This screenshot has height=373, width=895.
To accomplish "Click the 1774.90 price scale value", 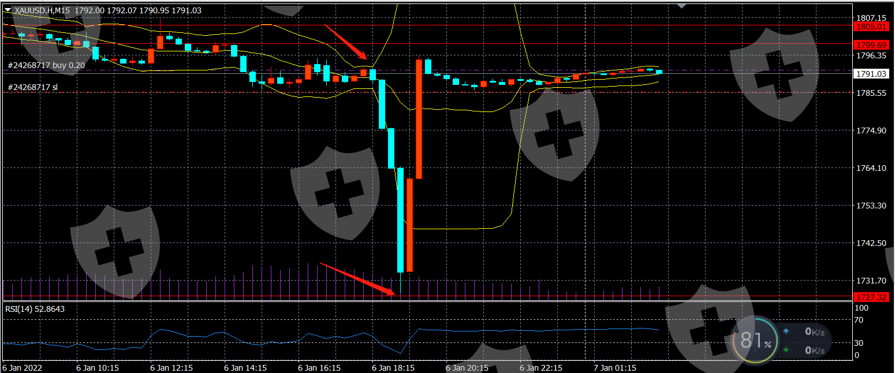I will [x=871, y=130].
